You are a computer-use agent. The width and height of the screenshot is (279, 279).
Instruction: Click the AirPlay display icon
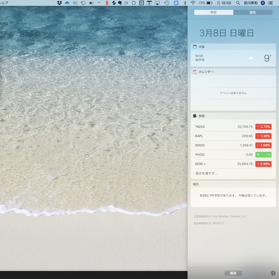pyautogui.click(x=157, y=3)
